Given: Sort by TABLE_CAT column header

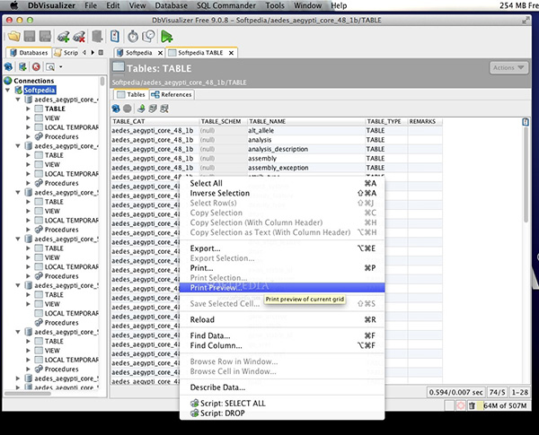Looking at the screenshot, I should coord(155,122).
